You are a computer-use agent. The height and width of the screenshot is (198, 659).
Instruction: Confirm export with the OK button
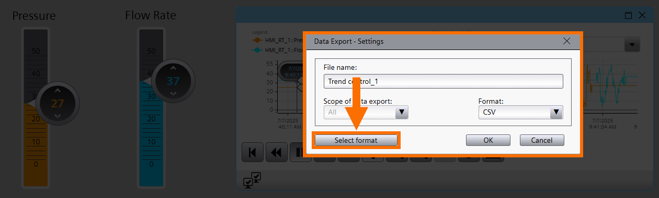(488, 140)
